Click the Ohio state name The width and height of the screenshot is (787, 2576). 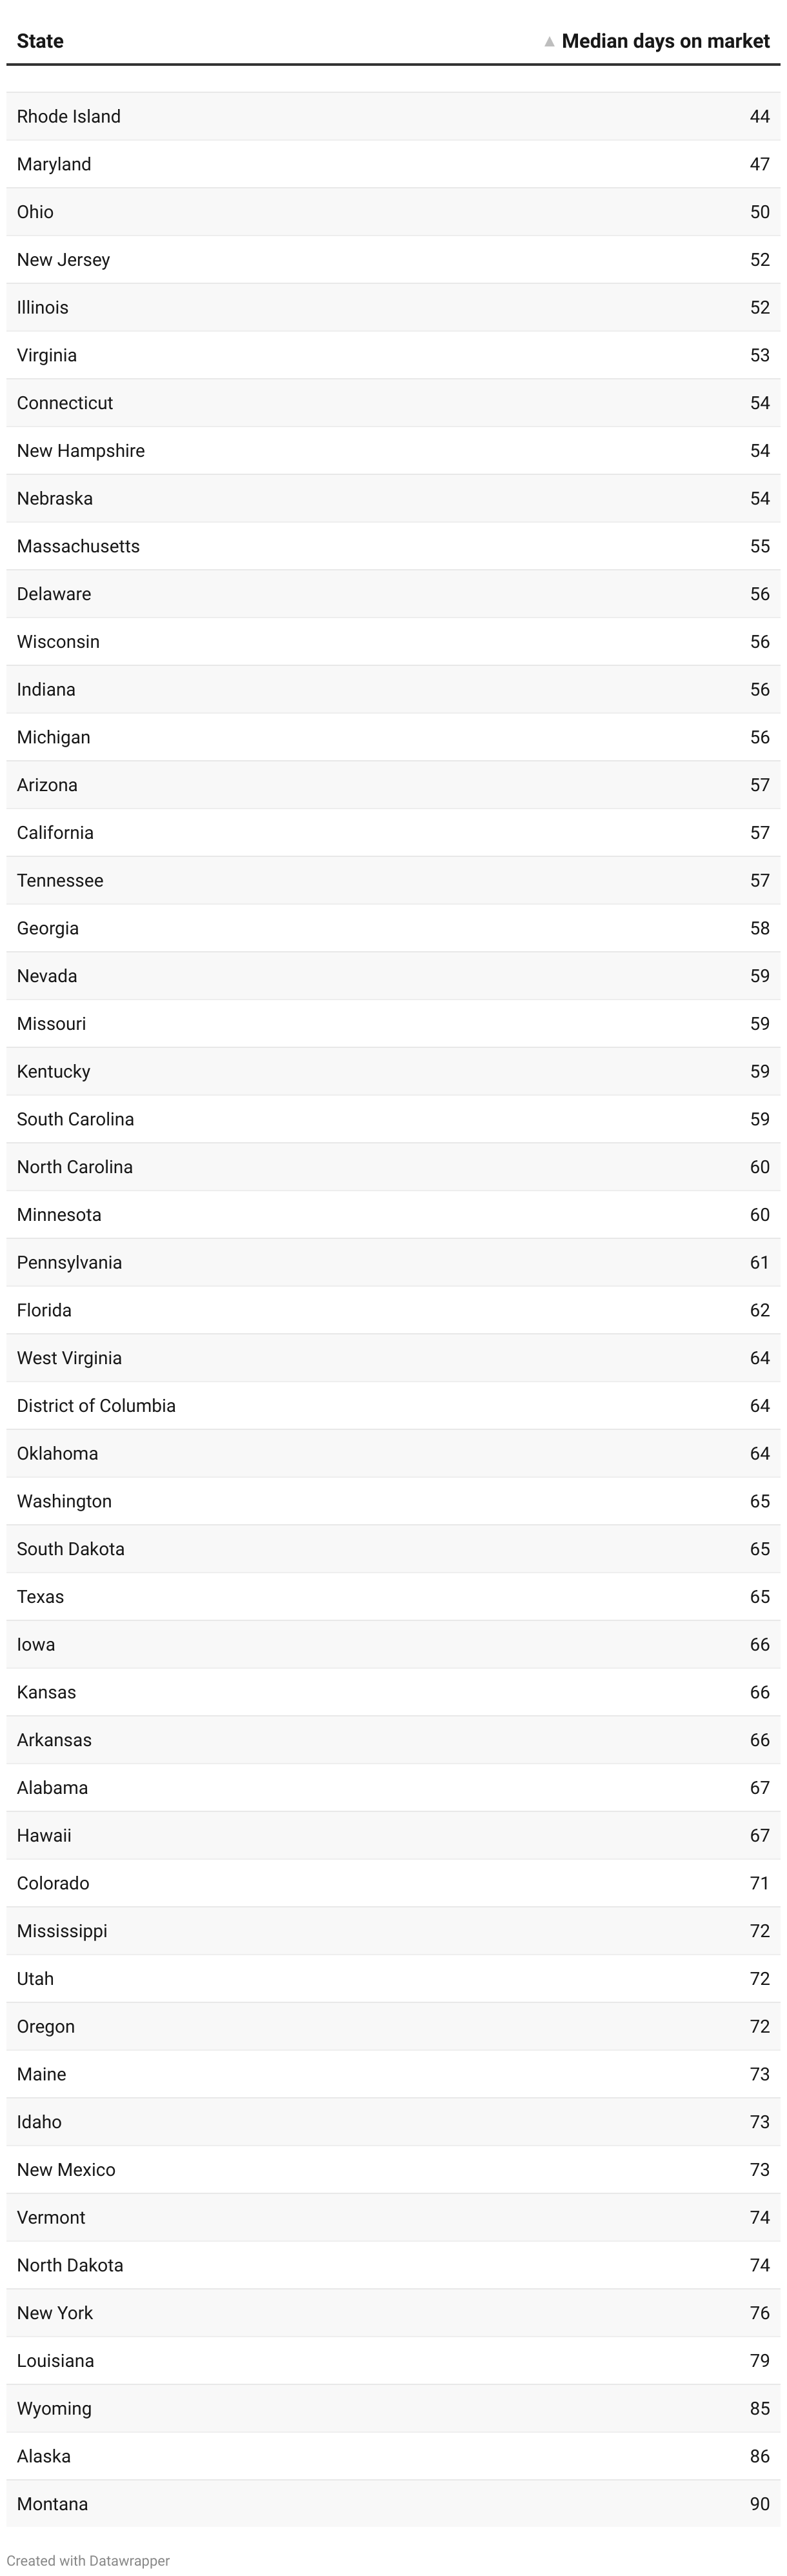click(35, 212)
